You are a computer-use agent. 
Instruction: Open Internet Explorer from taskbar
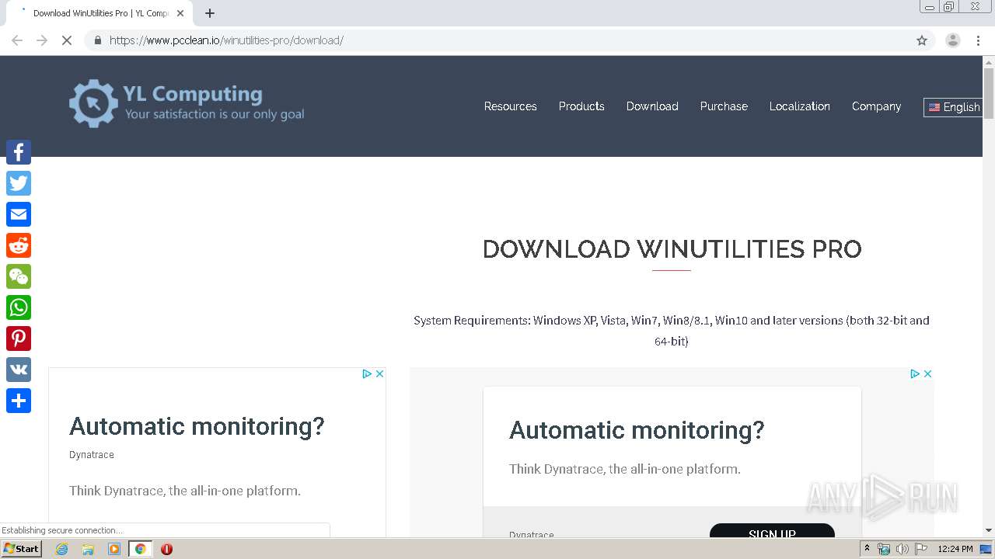[x=61, y=549]
